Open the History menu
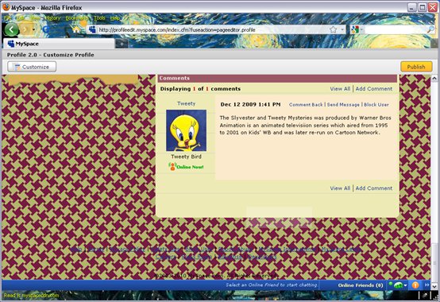Image resolution: width=440 pixels, height=302 pixels. tap(52, 18)
